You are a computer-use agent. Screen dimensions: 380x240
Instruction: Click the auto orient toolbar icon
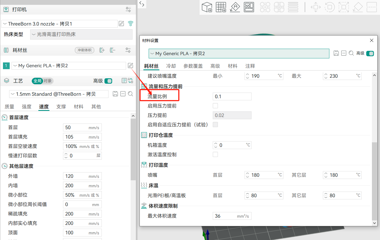click(x=235, y=7)
